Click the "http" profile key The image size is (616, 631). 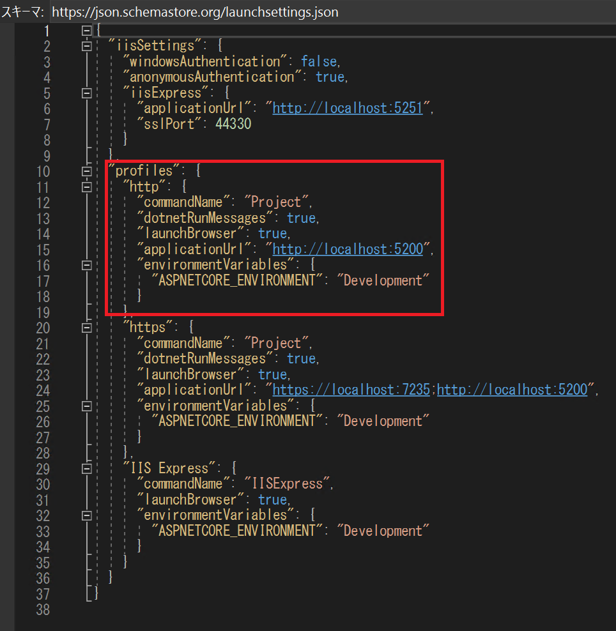pos(144,186)
